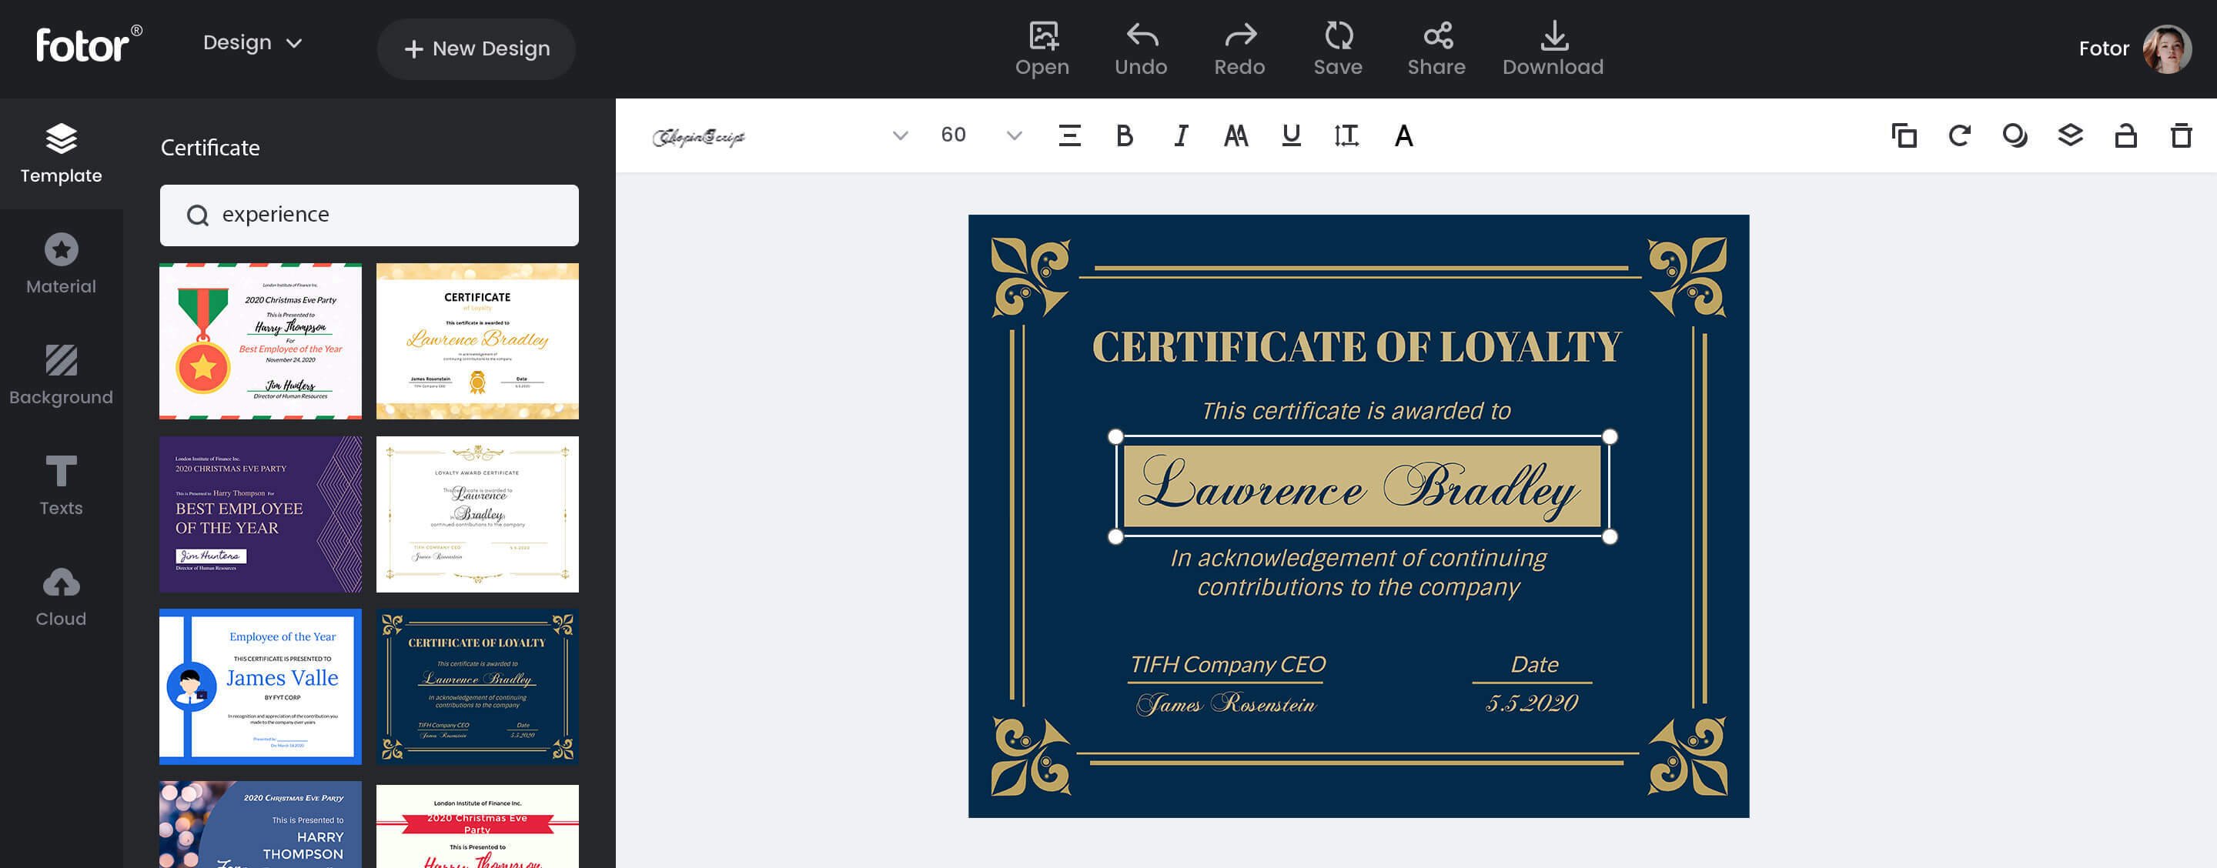2217x868 pixels.
Task: Delete the selected text element
Action: tap(2180, 135)
